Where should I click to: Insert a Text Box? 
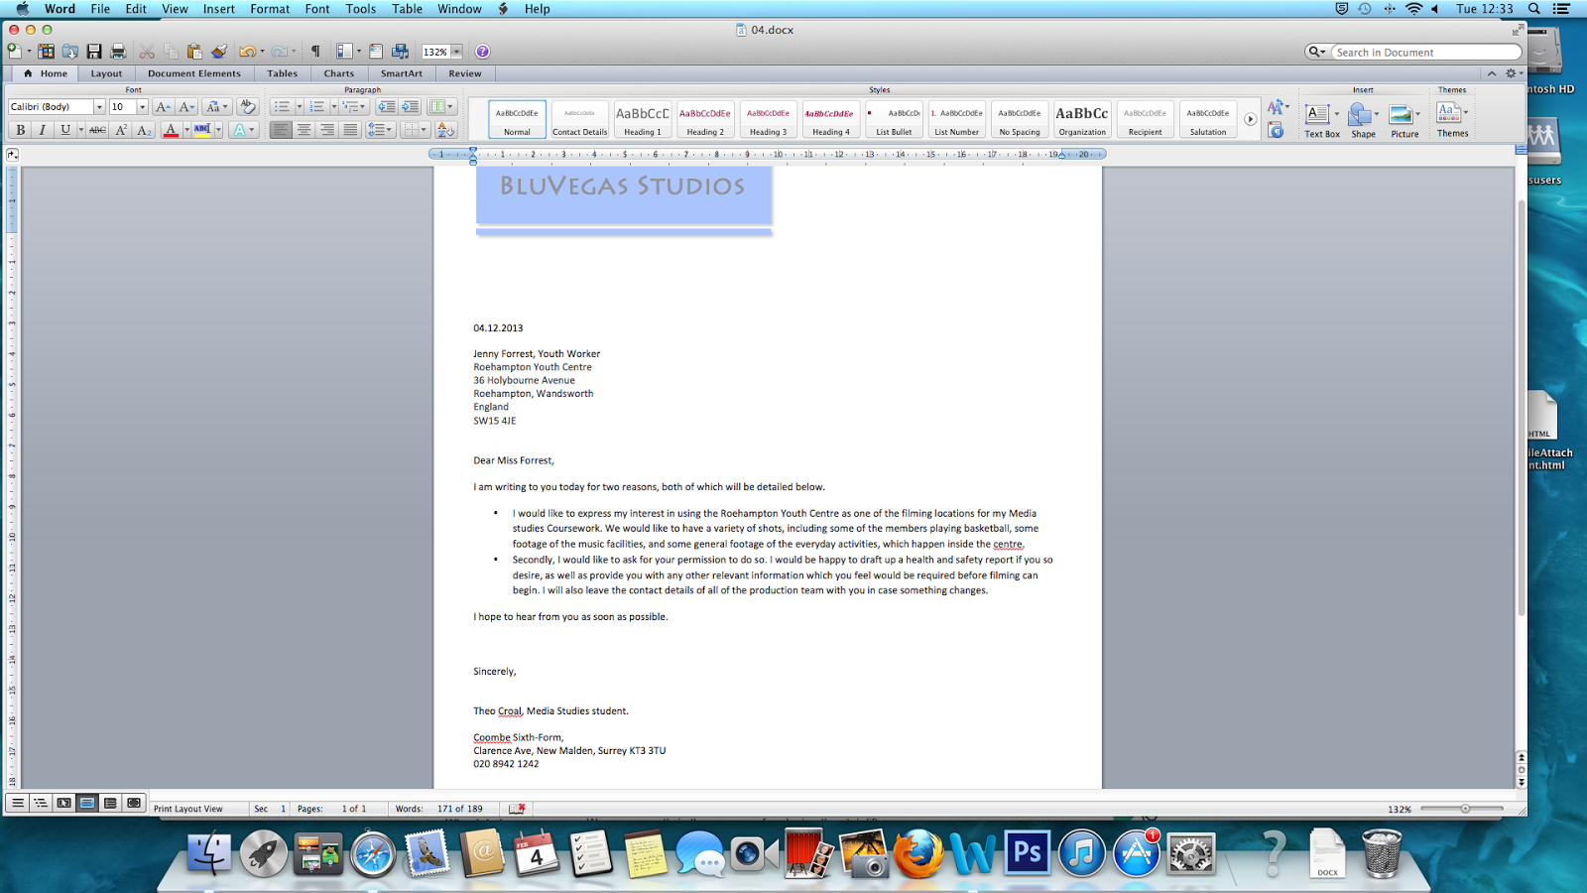coord(1321,120)
